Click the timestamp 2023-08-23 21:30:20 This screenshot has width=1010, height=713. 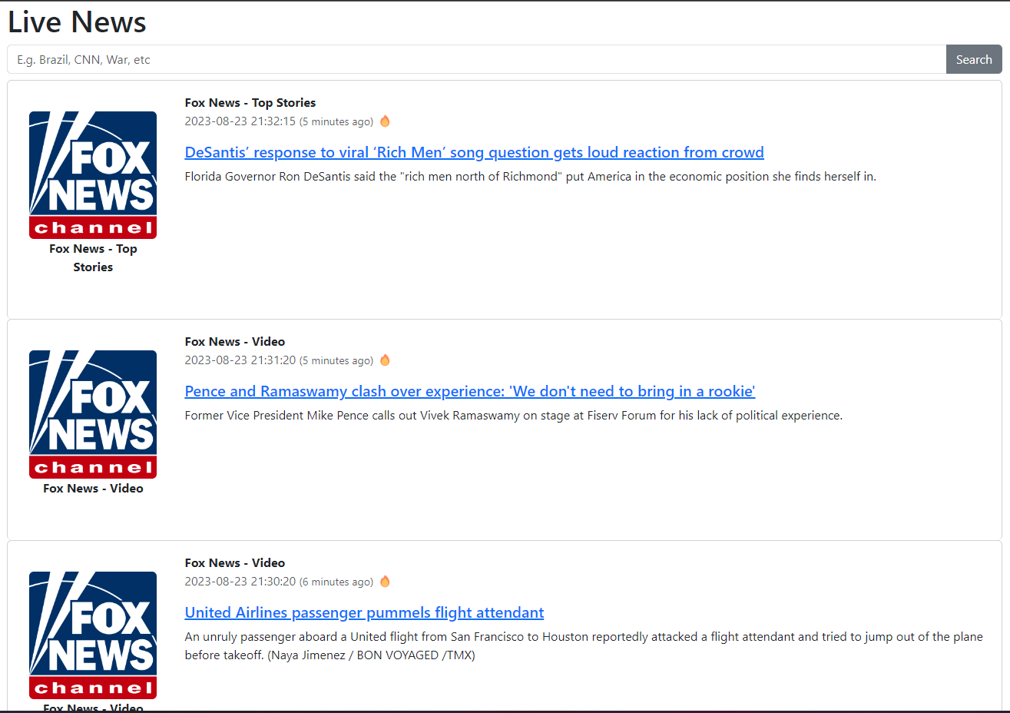[240, 582]
